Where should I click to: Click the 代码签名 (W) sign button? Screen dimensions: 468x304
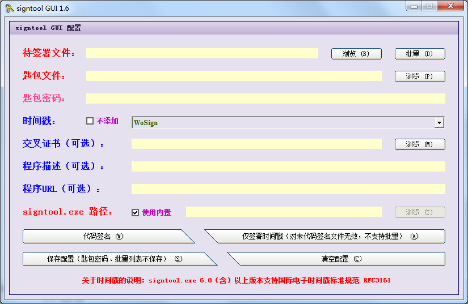tap(103, 236)
